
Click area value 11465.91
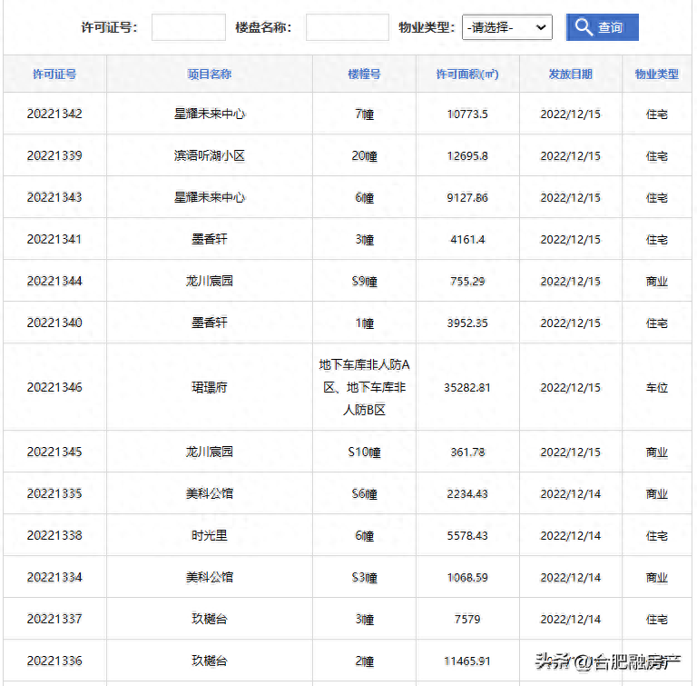[467, 661]
